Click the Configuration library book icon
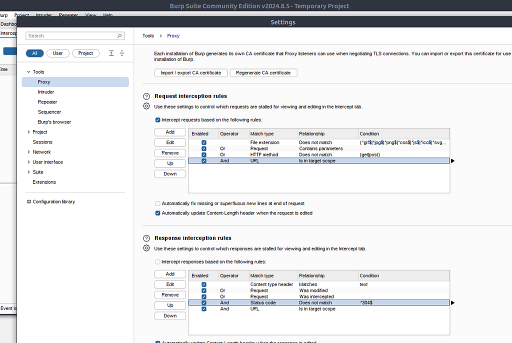This screenshot has width=512, height=343. tap(28, 202)
